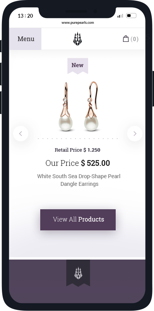Select the earring viewed side-on with straight hook

pos(66,106)
